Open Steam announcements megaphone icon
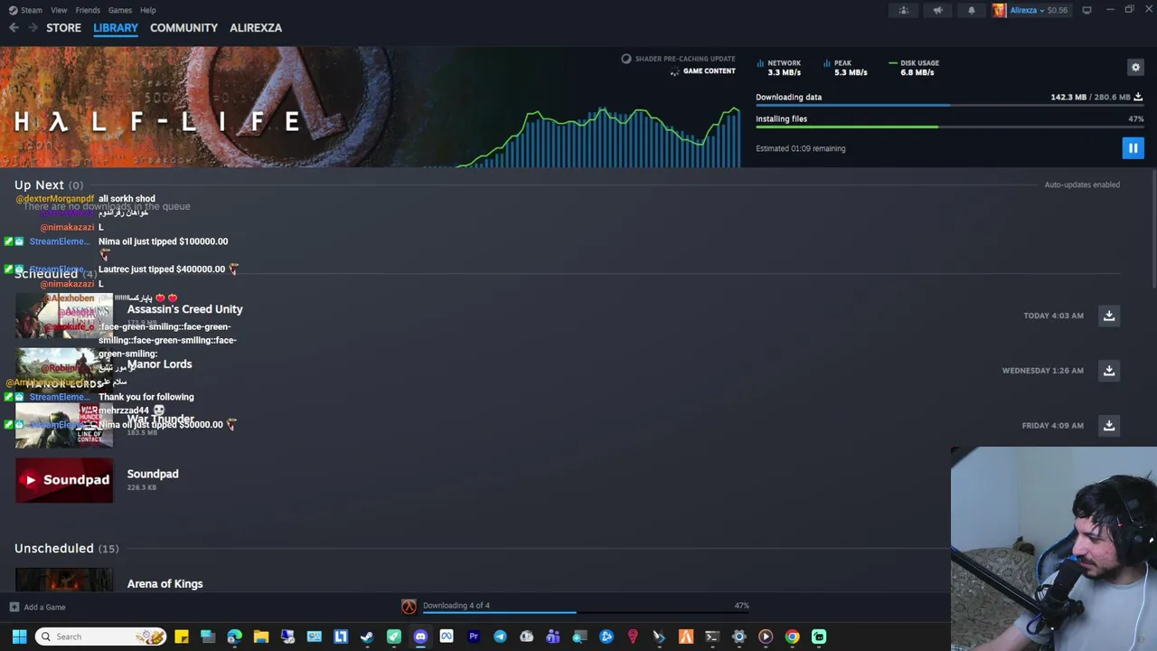Image resolution: width=1157 pixels, height=651 pixels. point(937,10)
